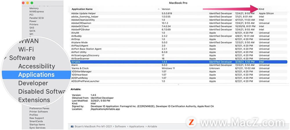The width and height of the screenshot is (290, 130).
Task: Open Preference Panes in the sidebar
Action: click(x=39, y=108)
